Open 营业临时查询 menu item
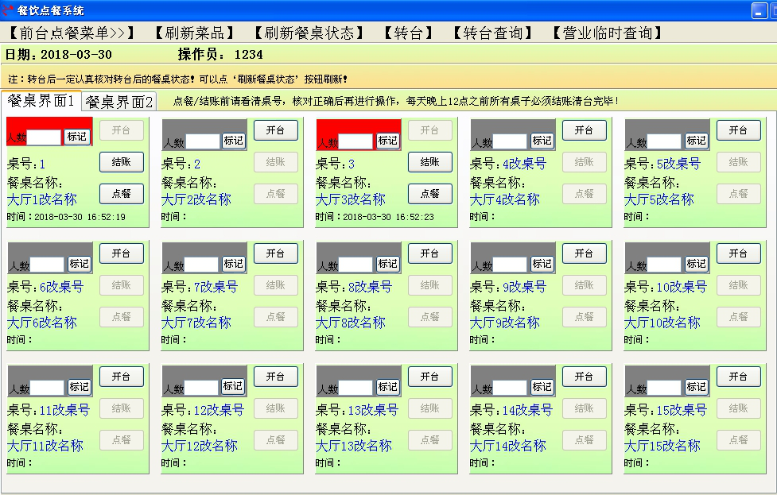This screenshot has height=495, width=777. pyautogui.click(x=608, y=33)
